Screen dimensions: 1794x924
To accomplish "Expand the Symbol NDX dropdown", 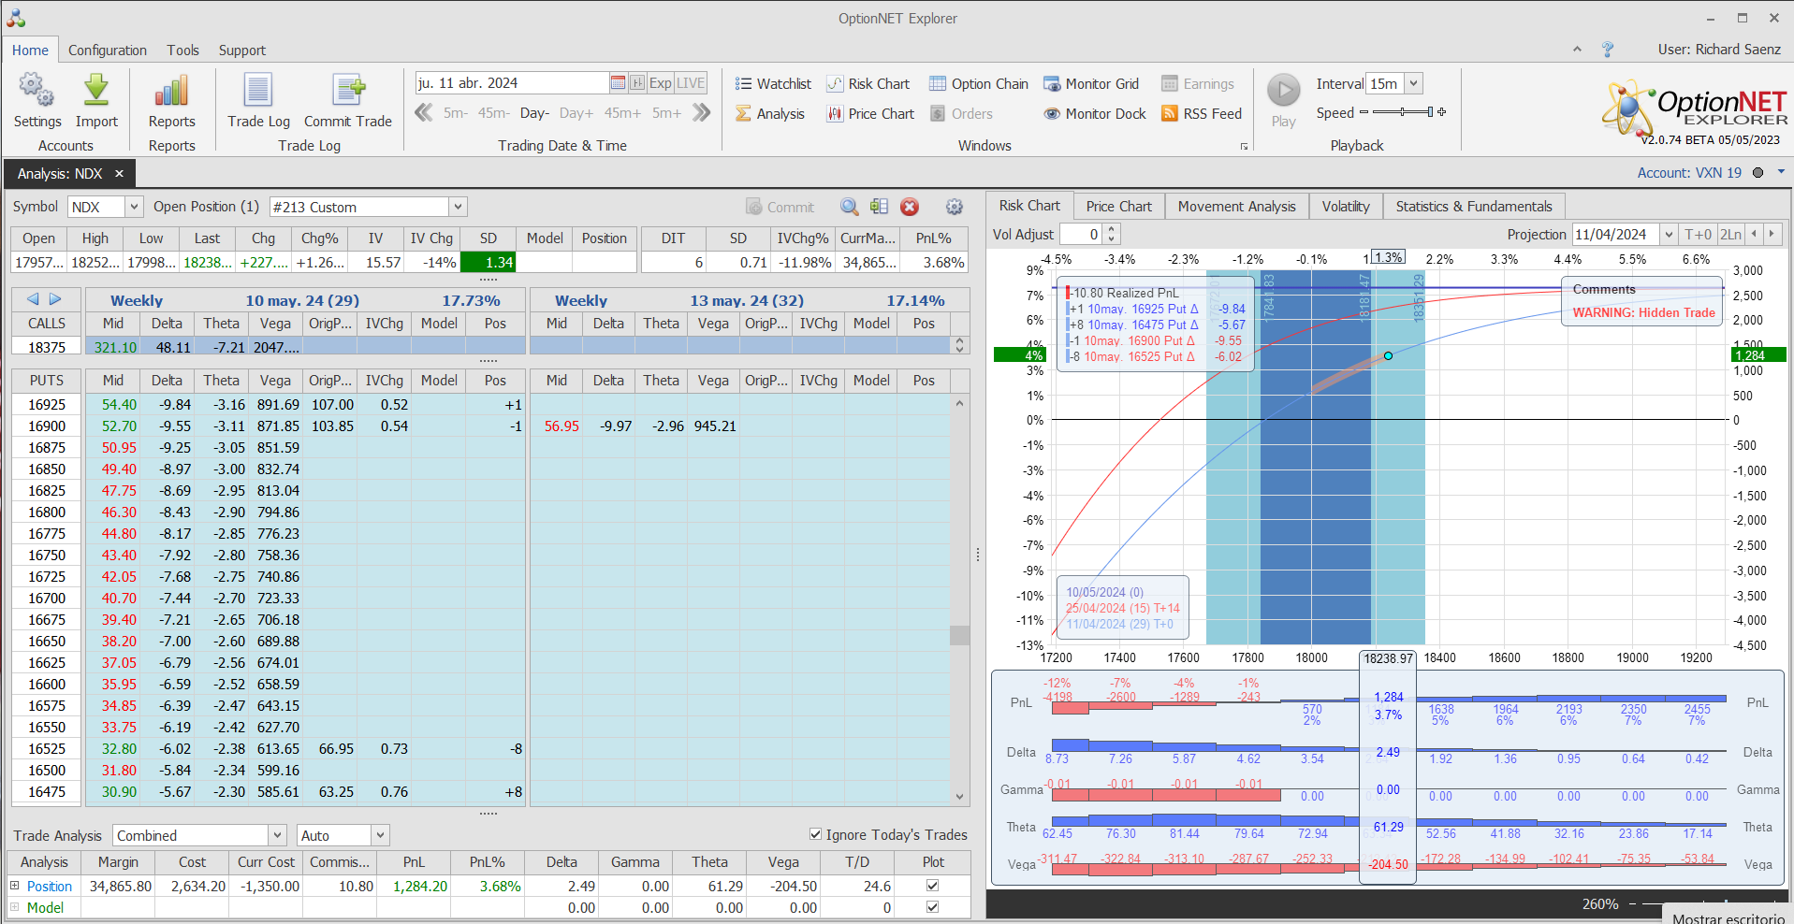I will (134, 208).
